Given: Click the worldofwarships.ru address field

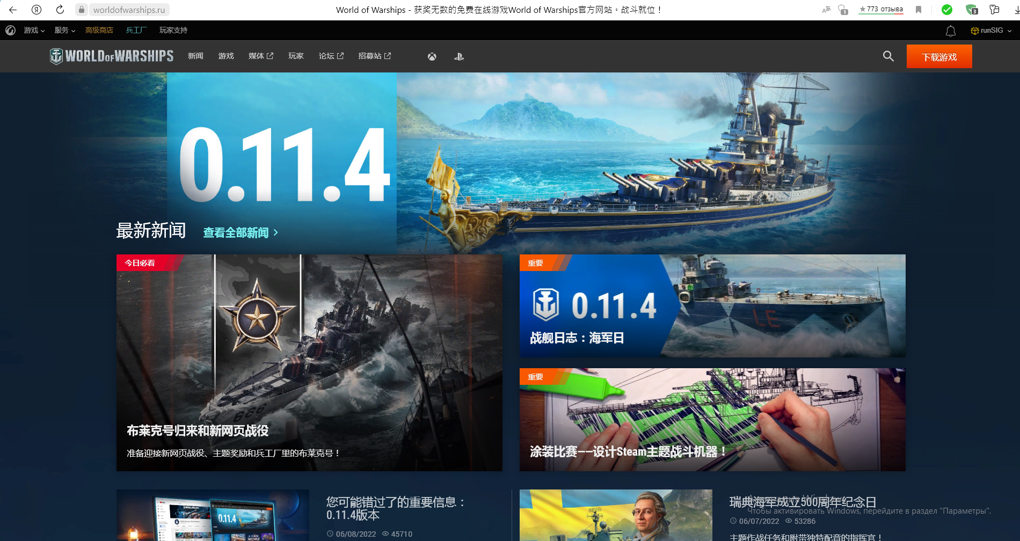Looking at the screenshot, I should [x=129, y=10].
